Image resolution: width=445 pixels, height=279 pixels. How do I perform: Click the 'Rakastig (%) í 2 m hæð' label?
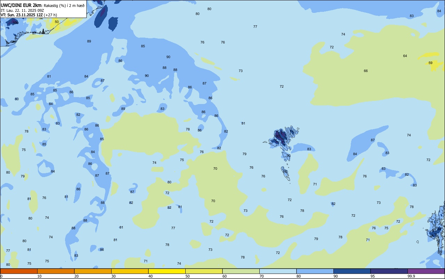[x=64, y=6]
